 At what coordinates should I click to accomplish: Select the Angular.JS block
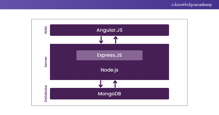click(109, 30)
